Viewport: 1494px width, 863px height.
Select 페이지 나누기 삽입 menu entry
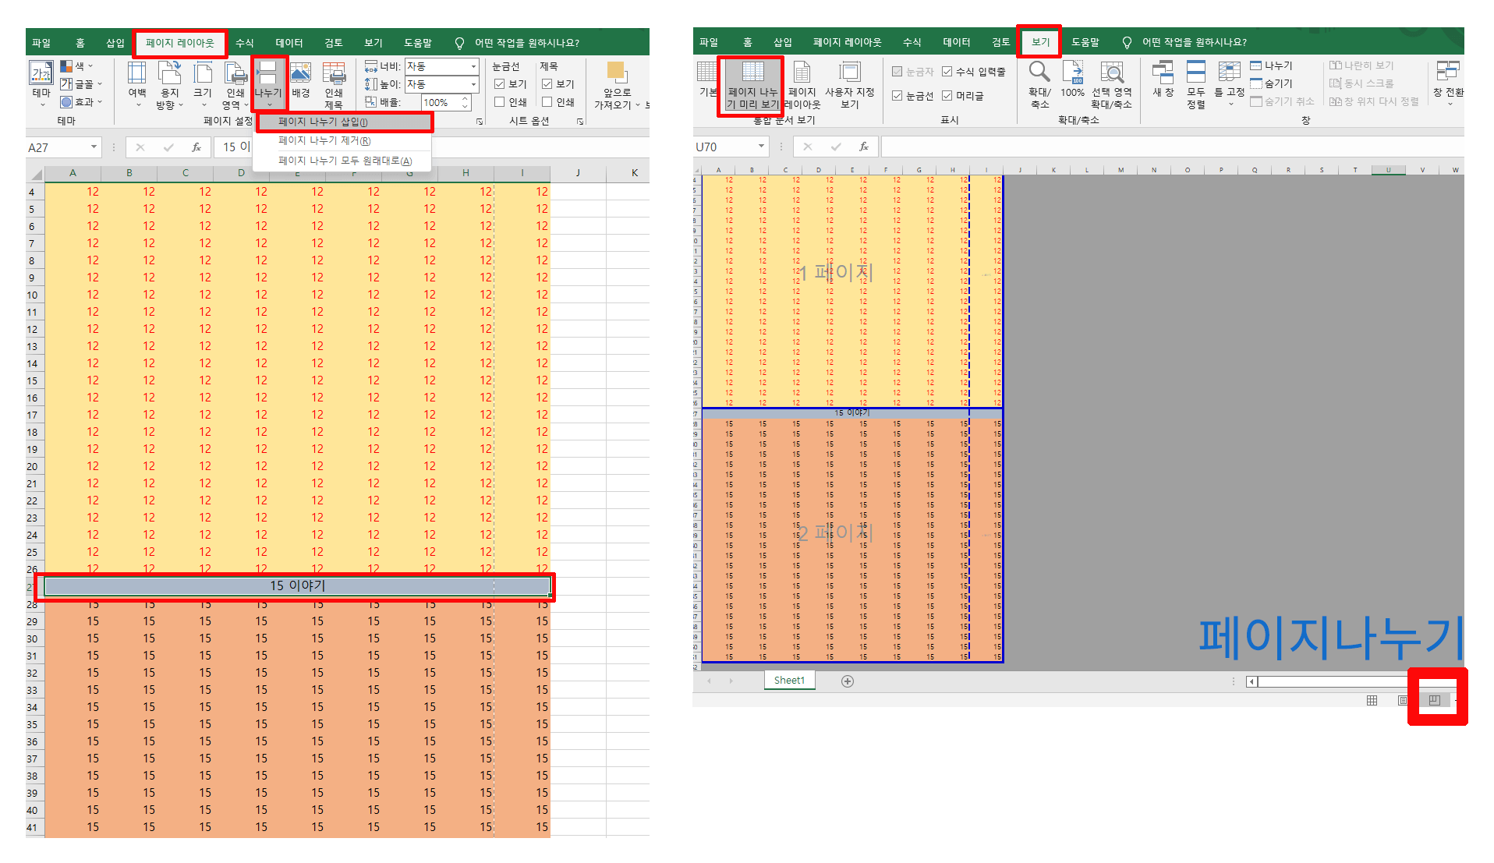[x=323, y=122]
